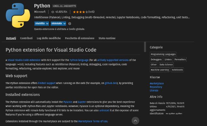Click the release date 19/1/2016 value
This screenshot has width=207, height=126.
(x=175, y=103)
